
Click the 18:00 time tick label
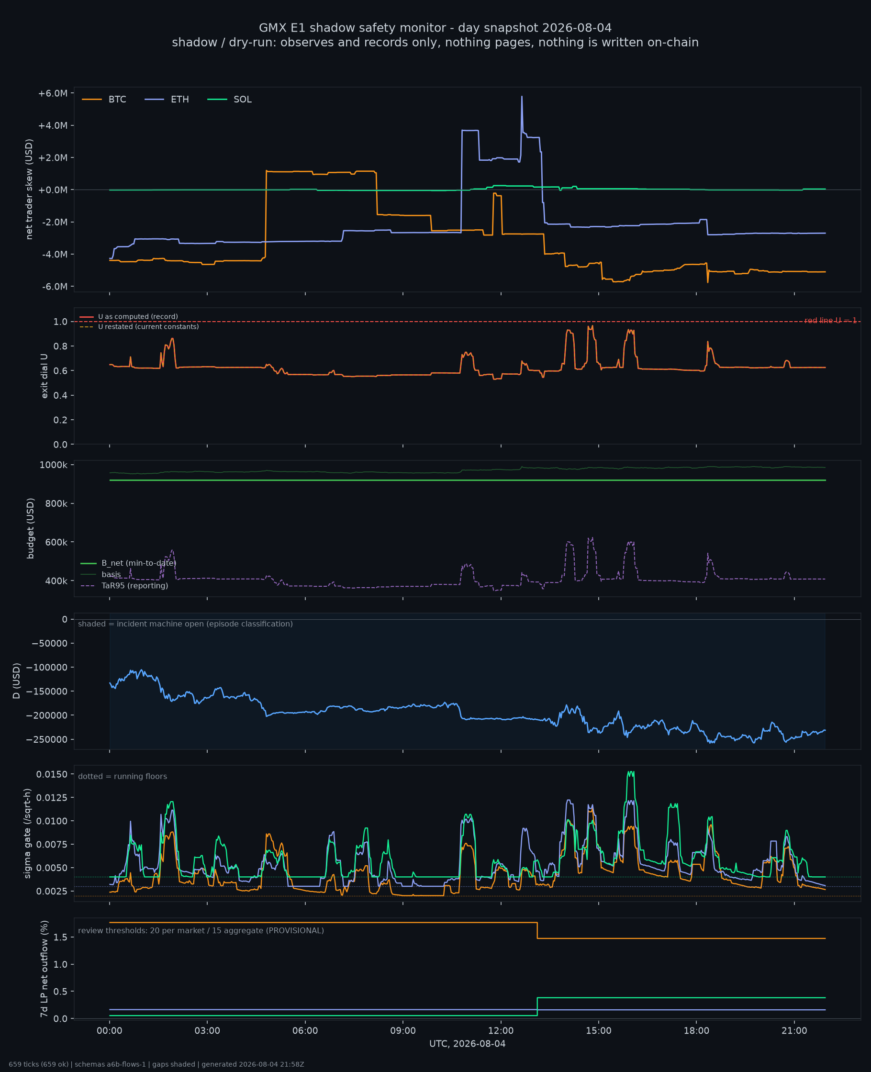696,1031
